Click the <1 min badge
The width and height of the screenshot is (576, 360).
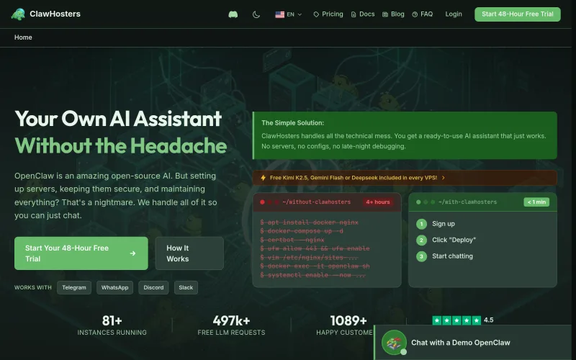pyautogui.click(x=536, y=202)
